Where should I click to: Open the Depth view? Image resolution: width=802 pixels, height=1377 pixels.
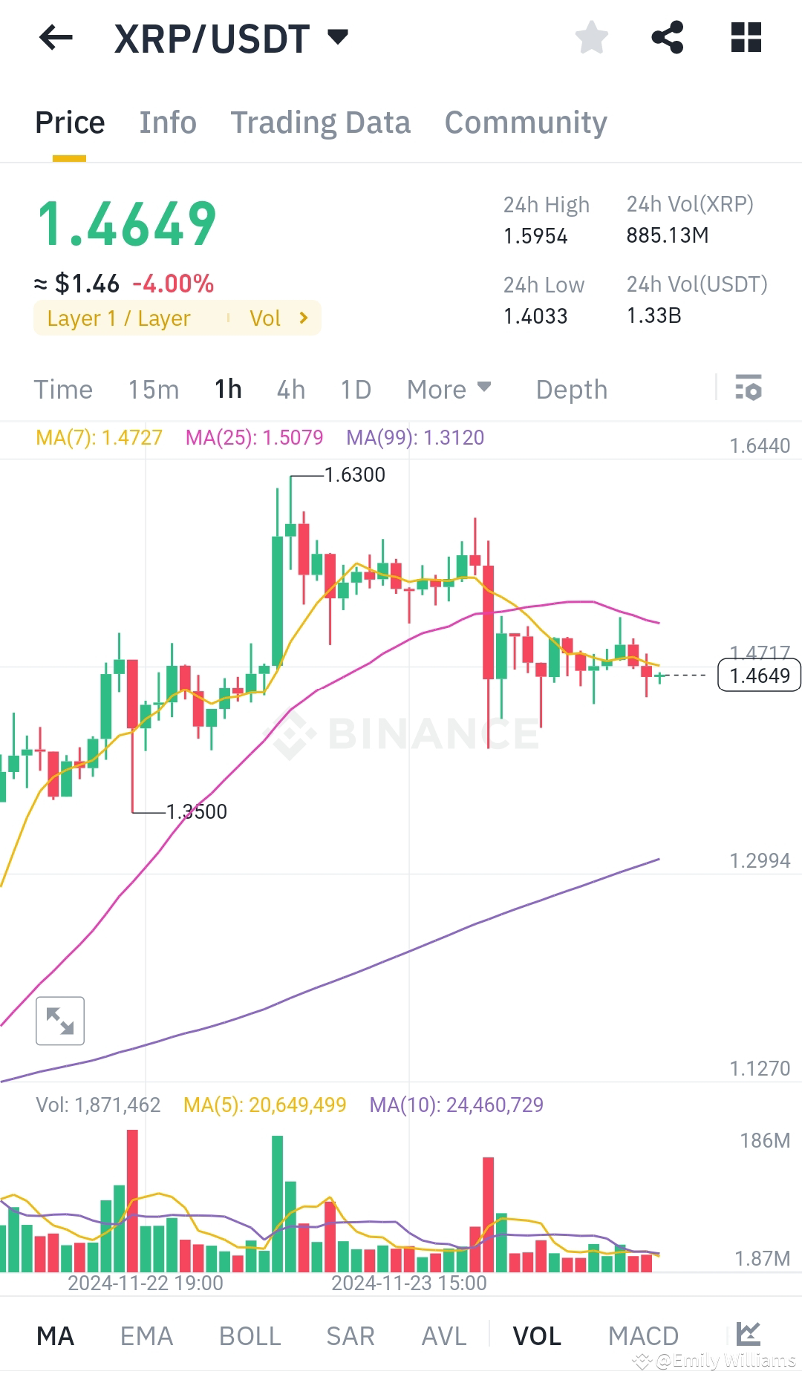click(x=571, y=388)
